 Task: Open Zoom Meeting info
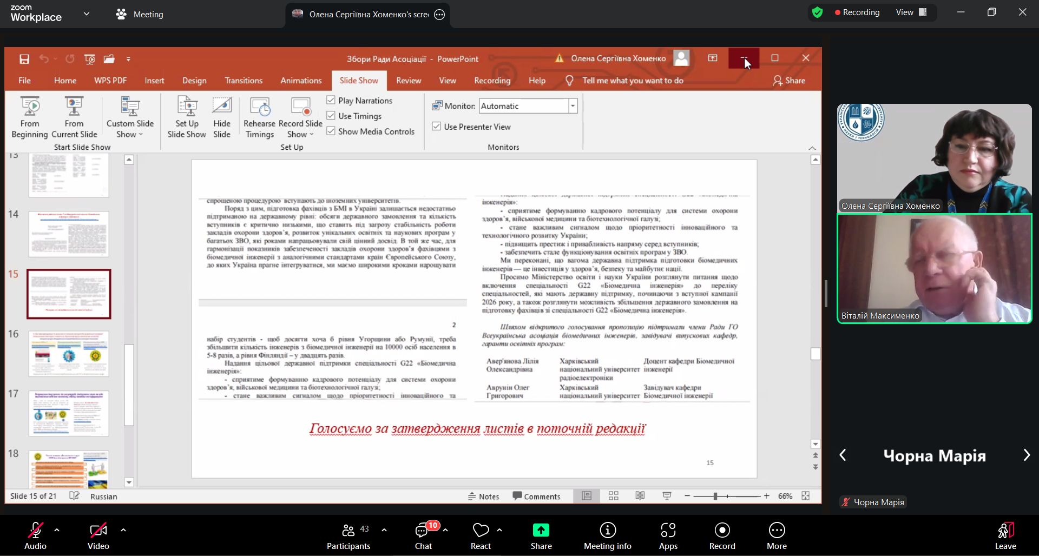tap(607, 535)
